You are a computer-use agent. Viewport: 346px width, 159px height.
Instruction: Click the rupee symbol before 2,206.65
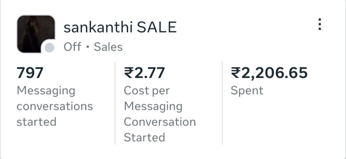[236, 73]
